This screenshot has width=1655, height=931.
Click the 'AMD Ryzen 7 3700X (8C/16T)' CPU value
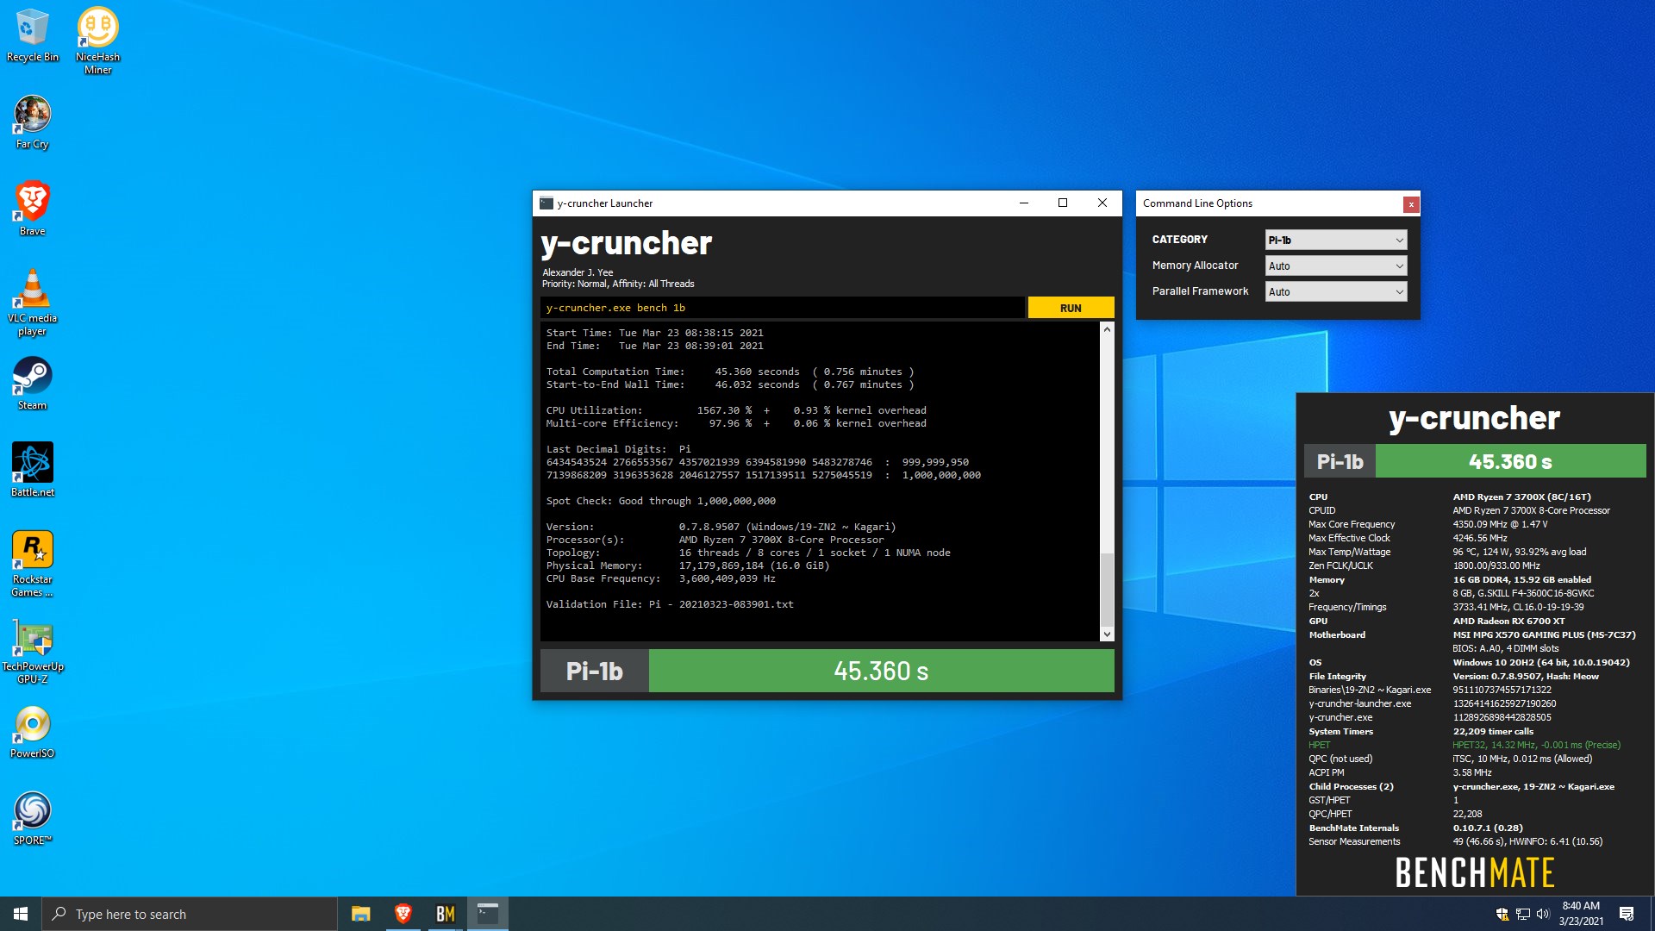(x=1521, y=497)
